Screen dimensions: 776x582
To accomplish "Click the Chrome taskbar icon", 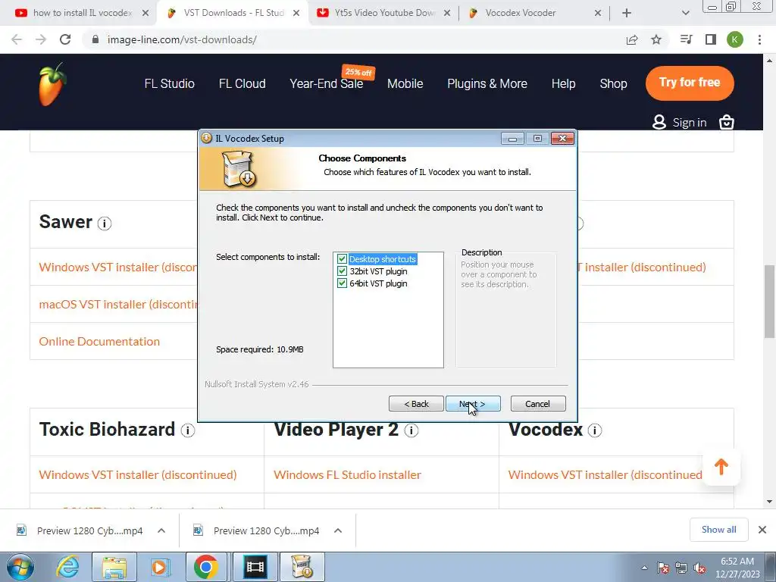I will (206, 567).
